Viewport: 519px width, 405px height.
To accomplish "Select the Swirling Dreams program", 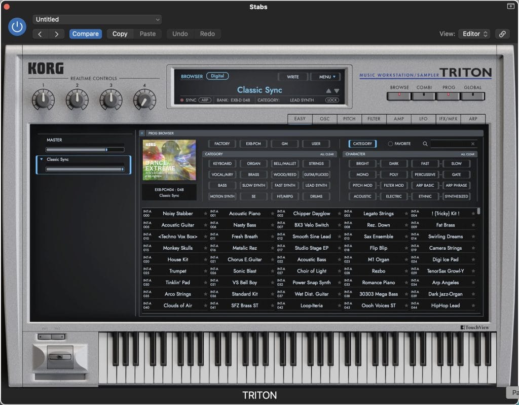I will coord(446,237).
